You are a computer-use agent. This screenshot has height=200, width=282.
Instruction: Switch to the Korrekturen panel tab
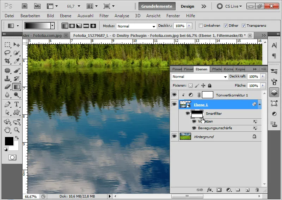[228, 69]
